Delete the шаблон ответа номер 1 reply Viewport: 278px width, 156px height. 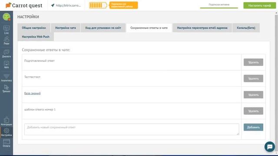253,111
